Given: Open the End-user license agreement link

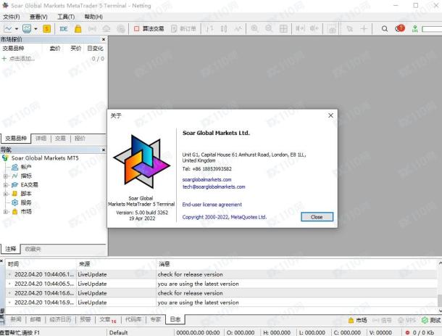Looking at the screenshot, I should [x=212, y=205].
